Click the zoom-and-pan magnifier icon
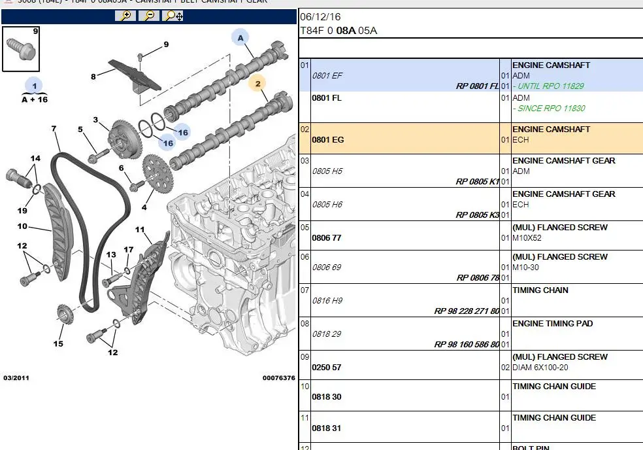The height and width of the screenshot is (450, 643). coord(173,16)
